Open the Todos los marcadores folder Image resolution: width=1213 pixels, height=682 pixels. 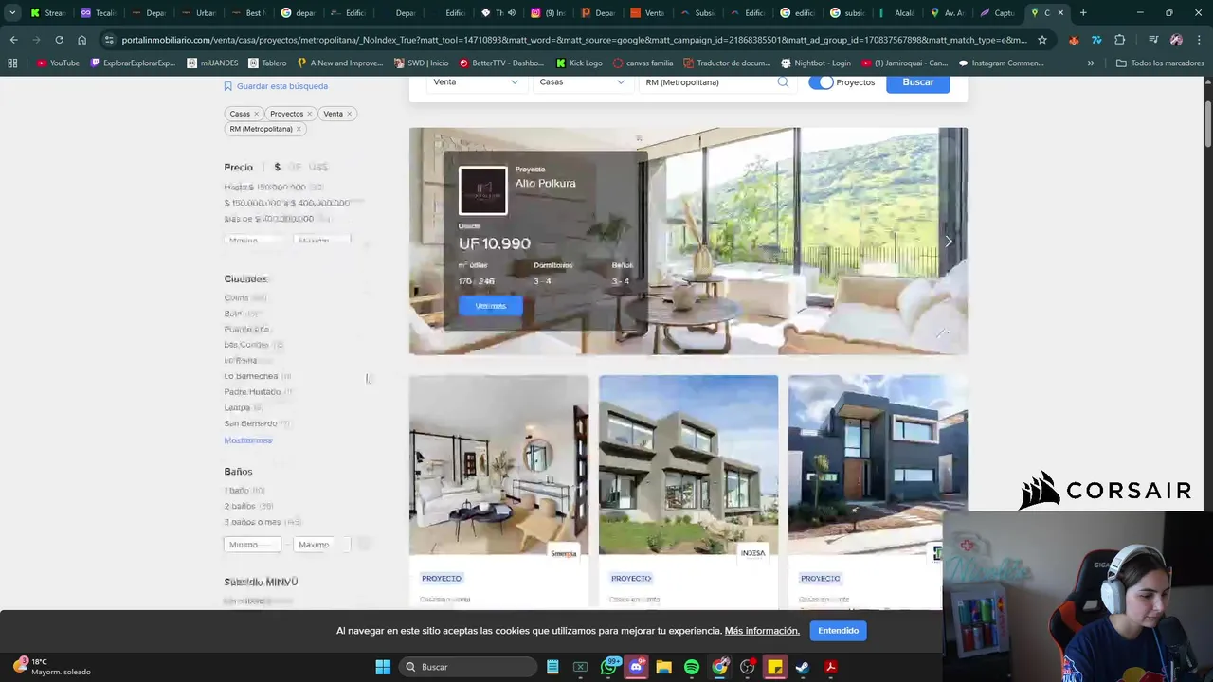1160,63
